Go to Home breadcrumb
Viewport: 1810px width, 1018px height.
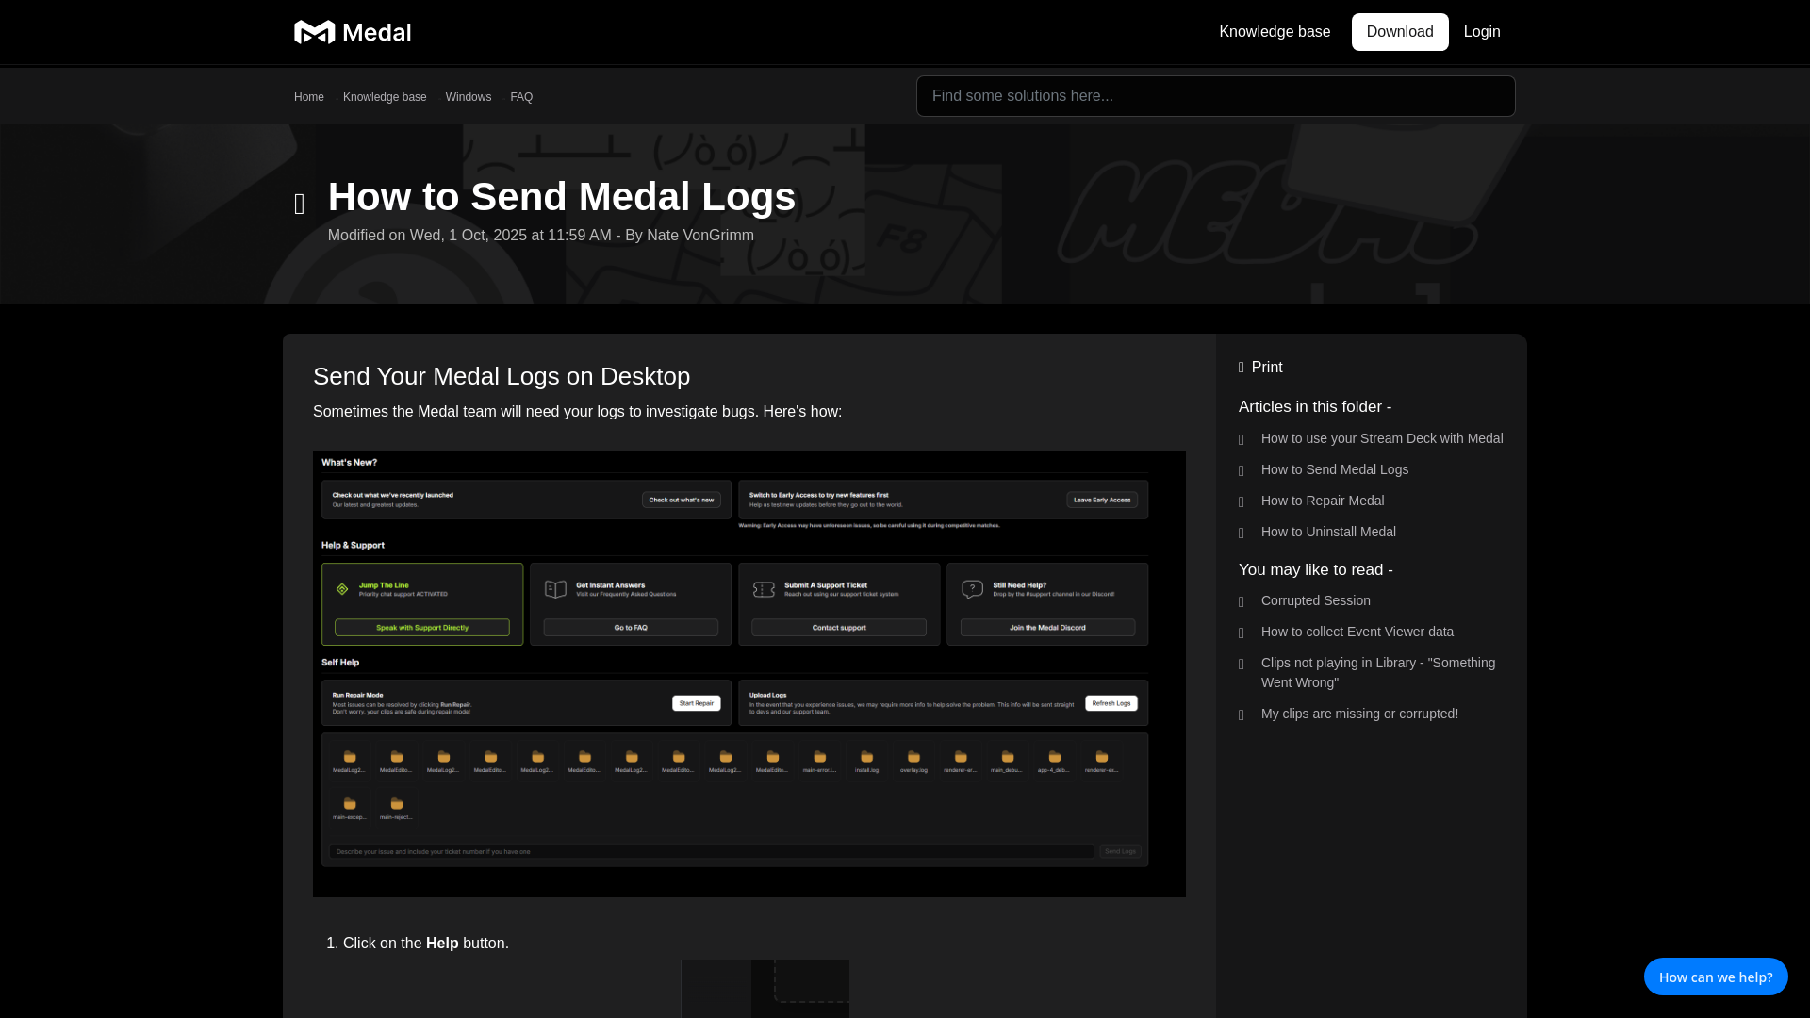click(308, 97)
